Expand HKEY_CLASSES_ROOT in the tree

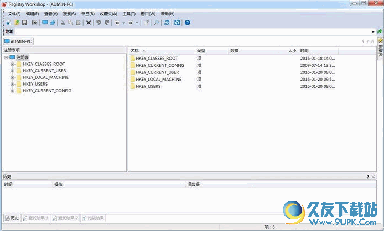(x=12, y=64)
